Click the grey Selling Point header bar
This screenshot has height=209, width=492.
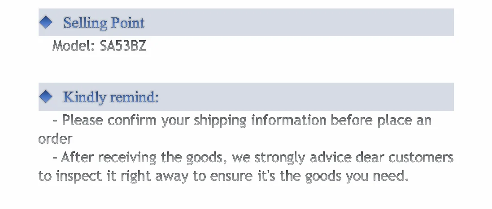246,22
